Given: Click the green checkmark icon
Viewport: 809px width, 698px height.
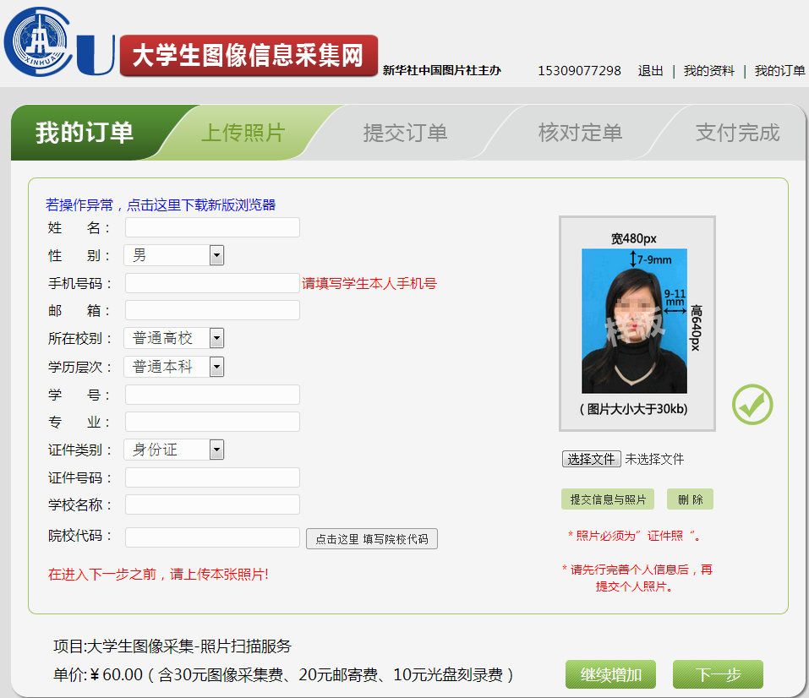Looking at the screenshot, I should 752,405.
